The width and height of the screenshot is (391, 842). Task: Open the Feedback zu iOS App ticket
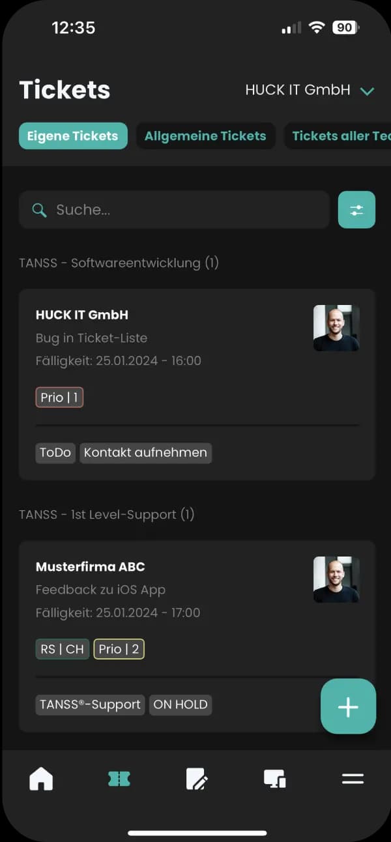click(197, 636)
